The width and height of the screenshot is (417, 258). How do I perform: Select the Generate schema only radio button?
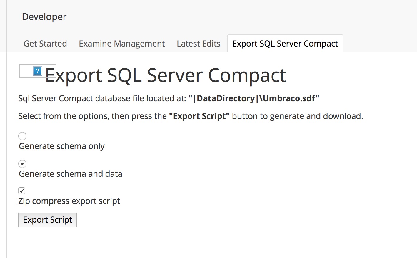click(22, 136)
